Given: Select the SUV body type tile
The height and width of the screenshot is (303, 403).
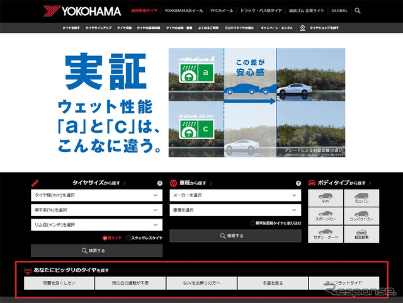Looking at the screenshot, I should pos(326,198).
